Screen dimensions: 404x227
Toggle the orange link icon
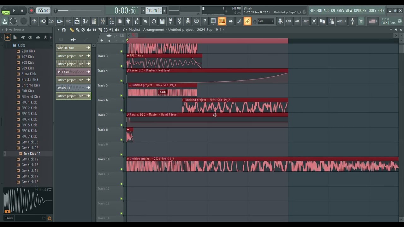(x=247, y=21)
